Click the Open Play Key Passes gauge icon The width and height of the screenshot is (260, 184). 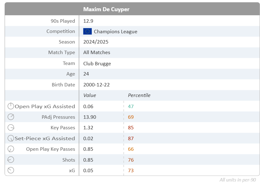11,149
